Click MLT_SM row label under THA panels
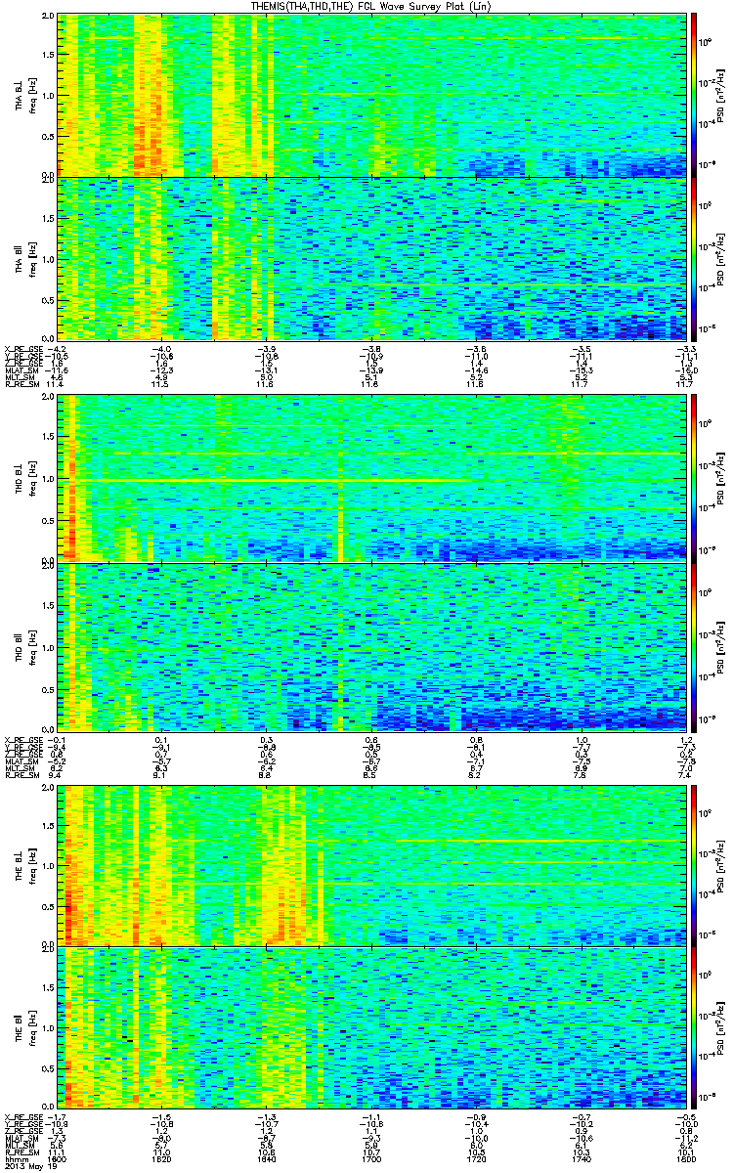This screenshot has height=1173, width=733. point(19,377)
